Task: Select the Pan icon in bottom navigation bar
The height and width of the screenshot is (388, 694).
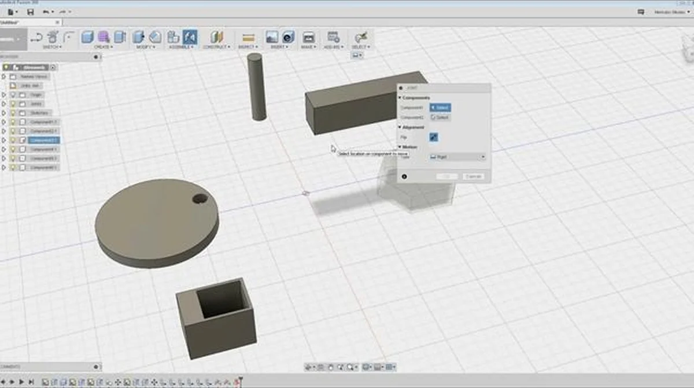Action: tap(330, 367)
